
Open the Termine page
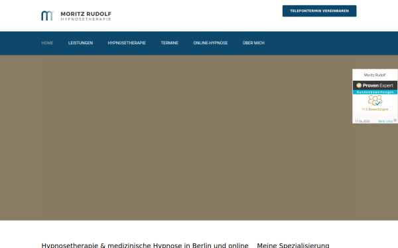170,43
